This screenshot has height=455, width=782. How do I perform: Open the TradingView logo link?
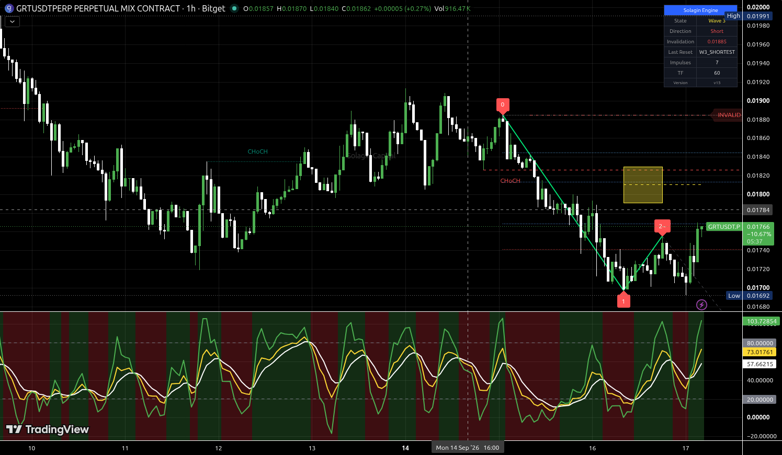[x=47, y=429]
